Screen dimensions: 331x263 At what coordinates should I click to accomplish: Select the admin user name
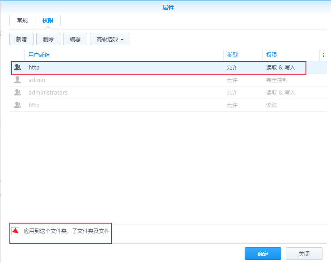pos(37,80)
